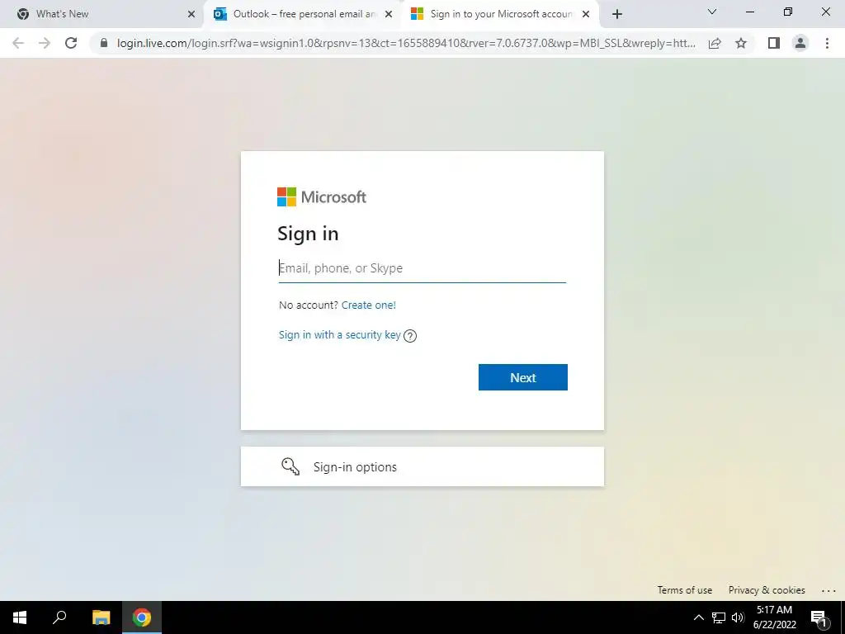Reload the sign-in page
This screenshot has width=845, height=634.
coord(71,43)
